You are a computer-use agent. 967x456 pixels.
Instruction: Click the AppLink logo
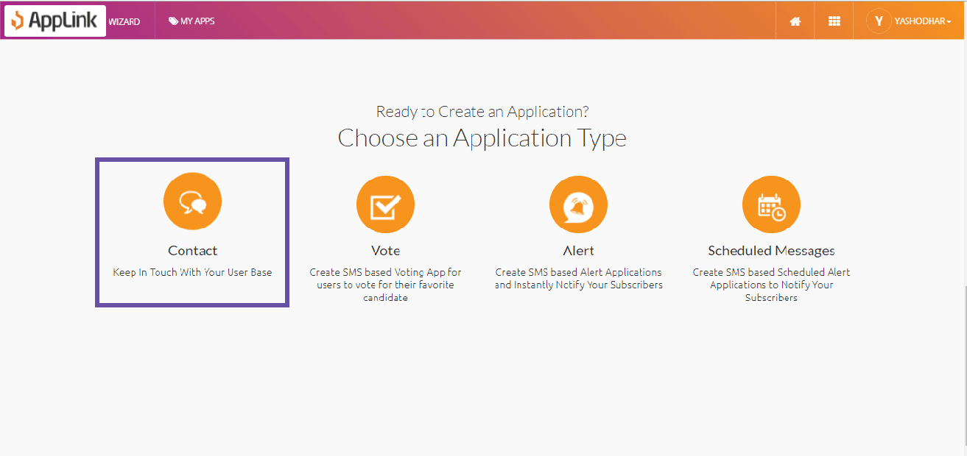[55, 21]
